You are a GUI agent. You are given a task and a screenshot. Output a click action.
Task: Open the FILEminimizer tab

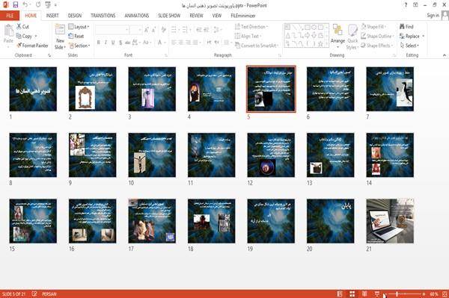pyautogui.click(x=243, y=16)
